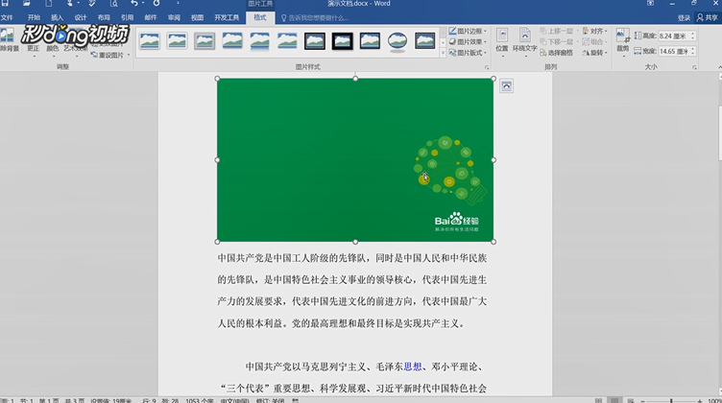Expand the picture styles gallery

(443, 53)
